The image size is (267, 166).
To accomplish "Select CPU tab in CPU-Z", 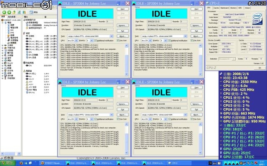I will (209, 8).
